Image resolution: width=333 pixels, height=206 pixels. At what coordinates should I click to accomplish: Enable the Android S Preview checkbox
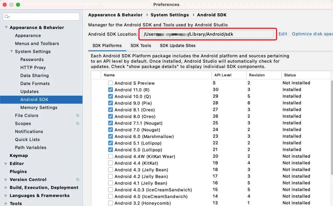(x=111, y=83)
